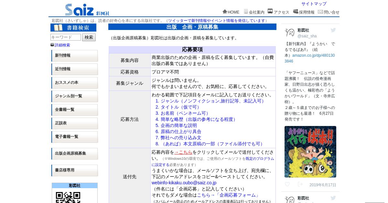The width and height of the screenshot is (388, 203).
Task: Open the 問い合せ menu link
Action: [x=331, y=12]
